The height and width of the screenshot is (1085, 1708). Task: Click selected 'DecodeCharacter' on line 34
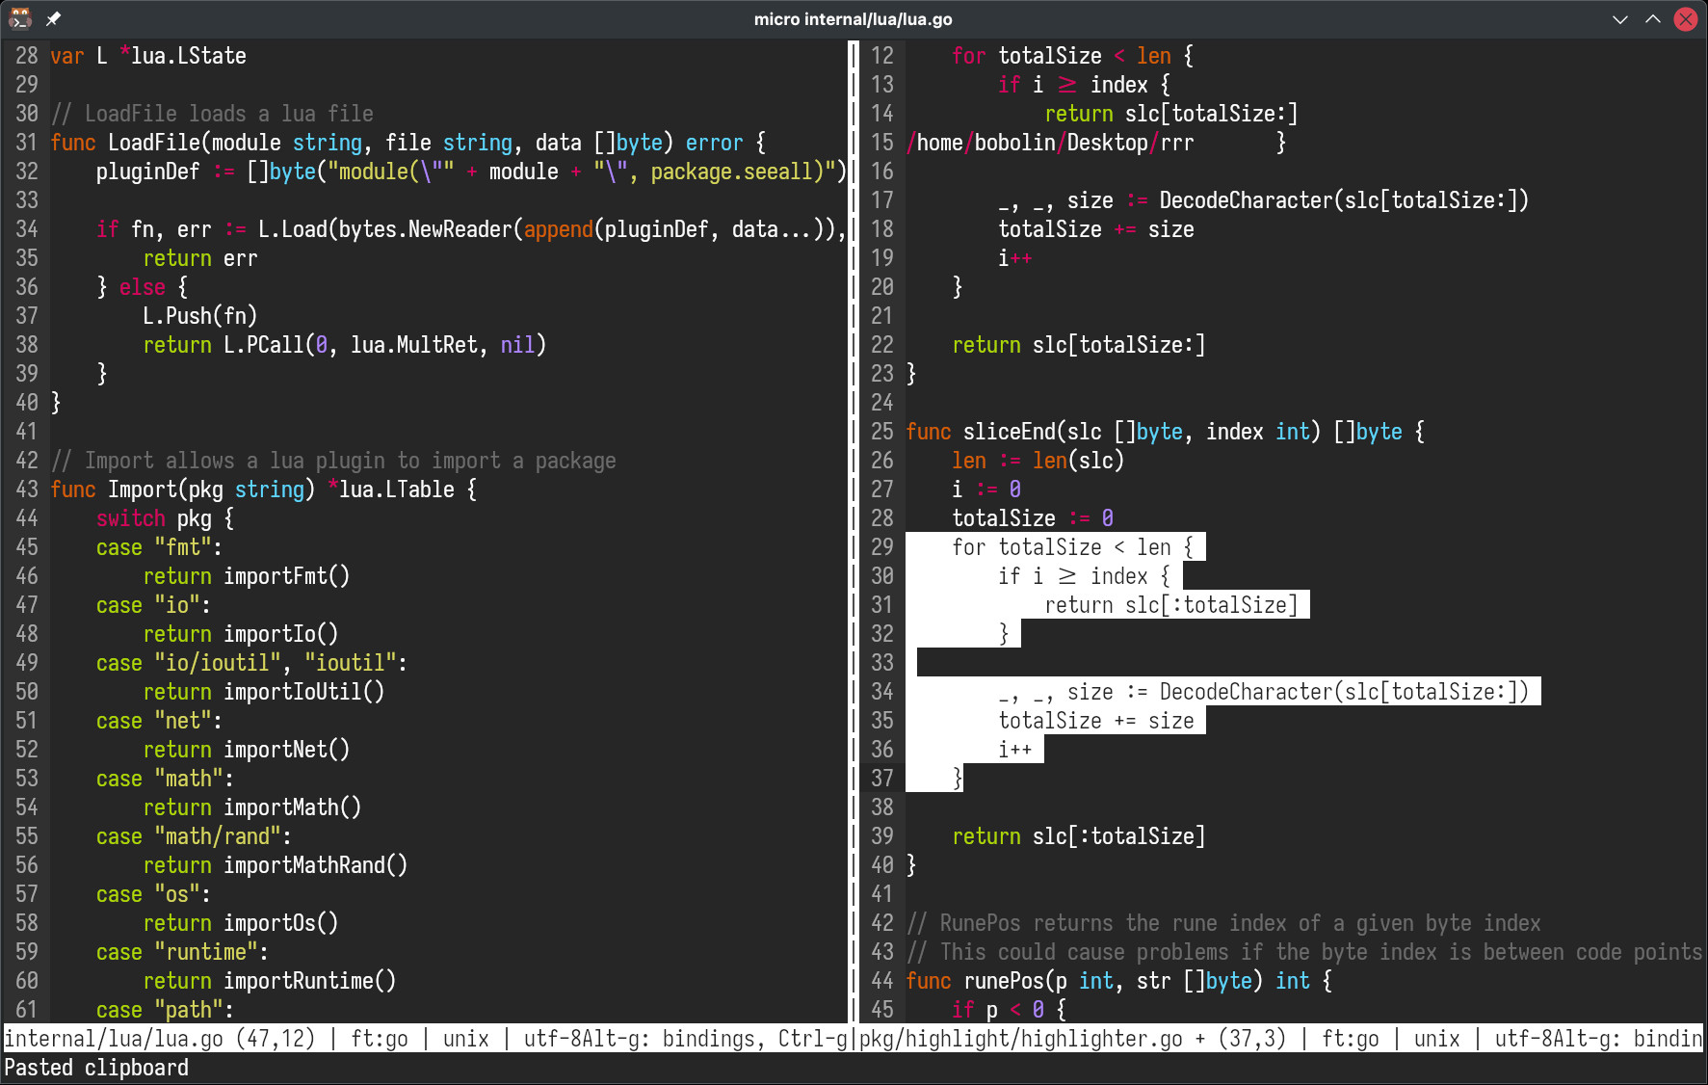1247,692
